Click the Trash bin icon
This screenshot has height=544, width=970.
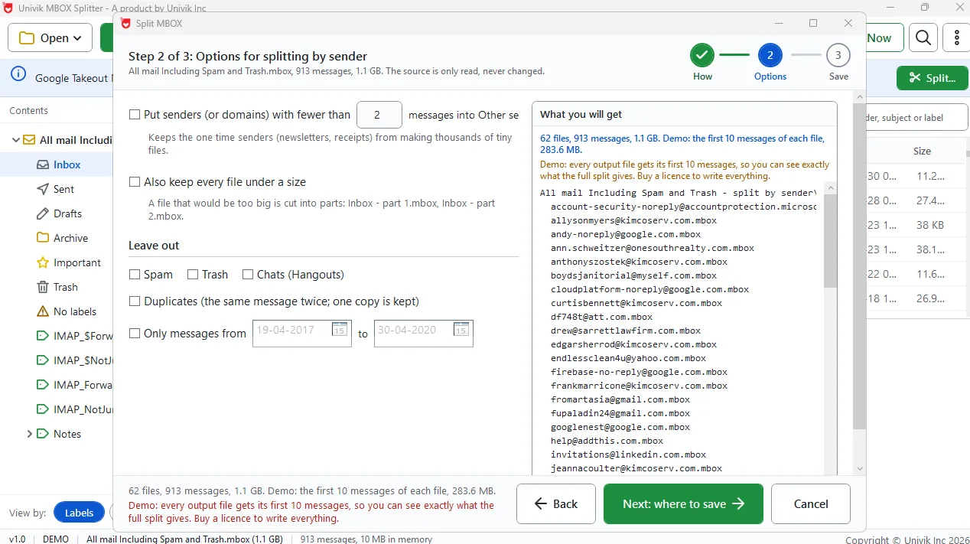[43, 287]
